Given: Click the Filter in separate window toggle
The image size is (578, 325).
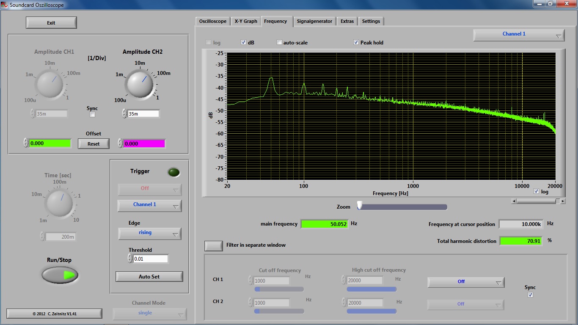Looking at the screenshot, I should (214, 245).
